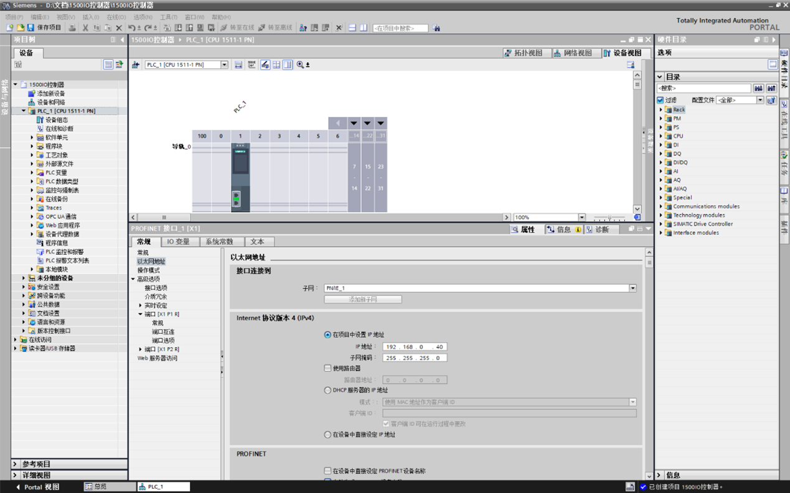Click the editor toggle icon in status bar
The image size is (790, 493).
click(630, 487)
